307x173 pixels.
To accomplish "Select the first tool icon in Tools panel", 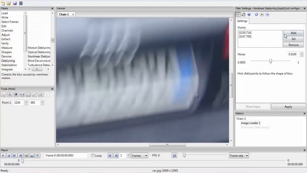I will (3, 95).
